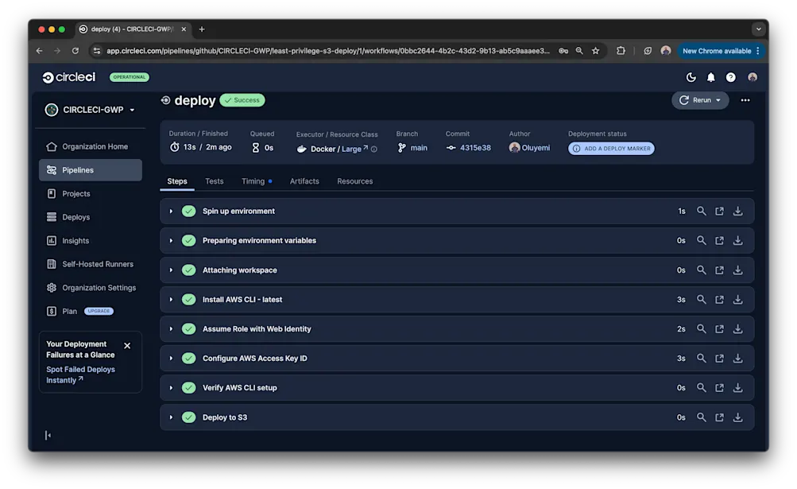Viewport: 797px width, 489px height.
Task: Select Pipelines in the sidebar
Action: (90, 170)
